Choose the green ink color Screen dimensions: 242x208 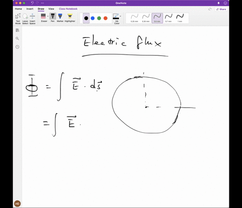click(99, 18)
